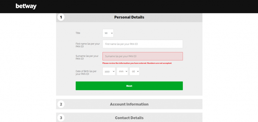The height and width of the screenshot is (122, 258).
Task: Click the Personal Details section heading
Action: (x=129, y=17)
